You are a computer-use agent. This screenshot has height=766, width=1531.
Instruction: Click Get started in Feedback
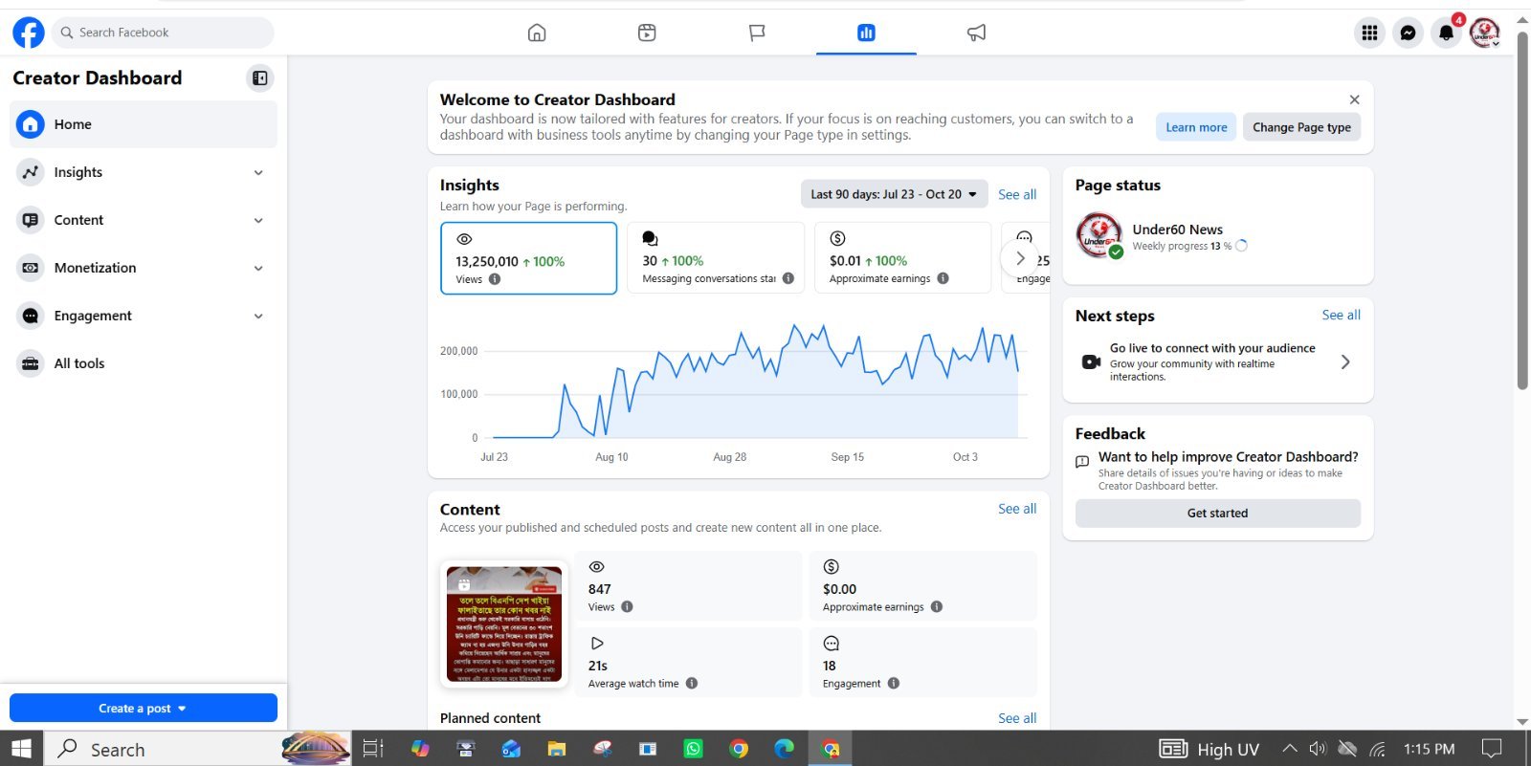(1217, 514)
